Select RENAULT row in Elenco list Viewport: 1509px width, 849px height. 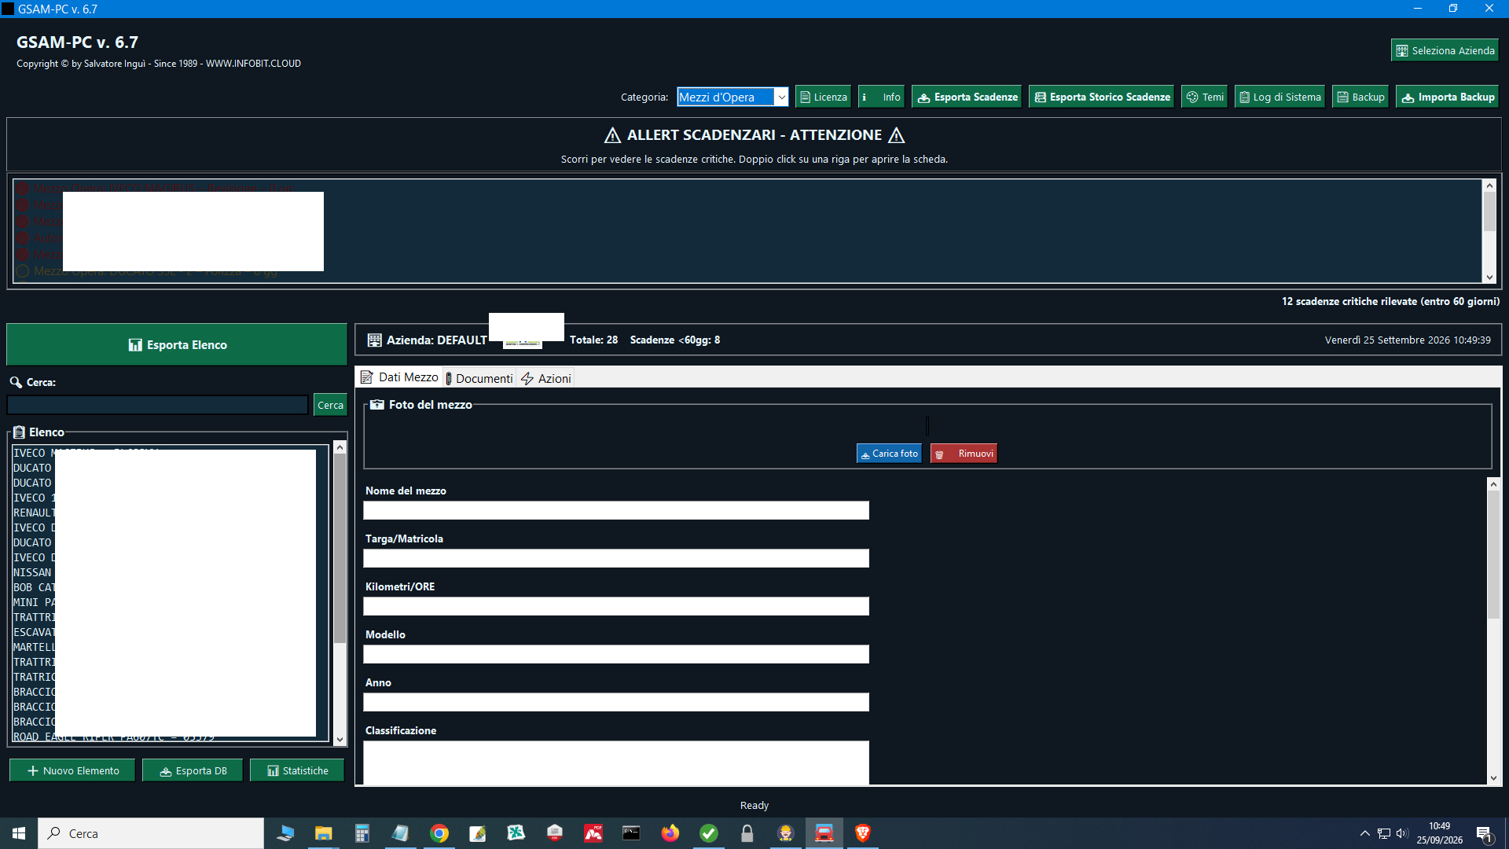point(170,513)
